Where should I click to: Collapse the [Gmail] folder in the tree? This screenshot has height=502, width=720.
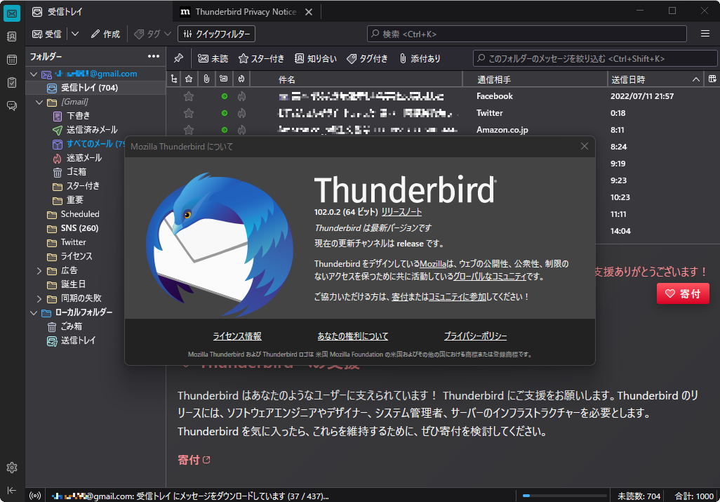[40, 102]
